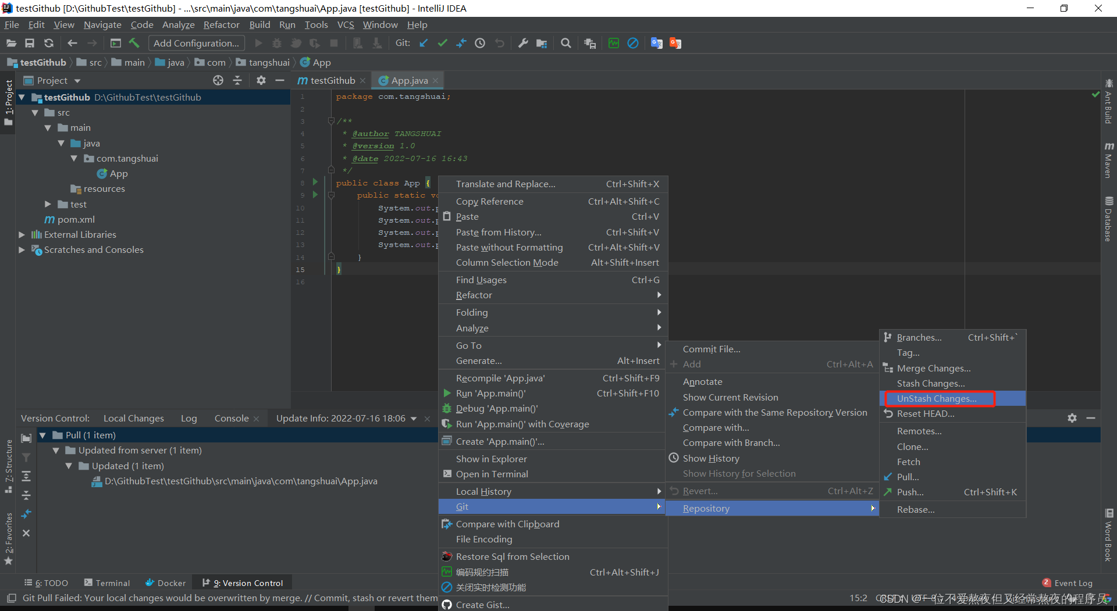Open the Terminal tool window
Viewport: 1117px width, 611px height.
coord(107,583)
